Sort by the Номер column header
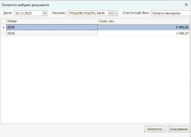191x137 pixels. click(52, 21)
